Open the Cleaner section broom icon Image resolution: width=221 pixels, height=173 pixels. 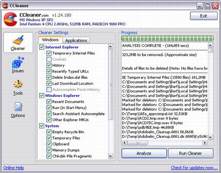[18, 40]
